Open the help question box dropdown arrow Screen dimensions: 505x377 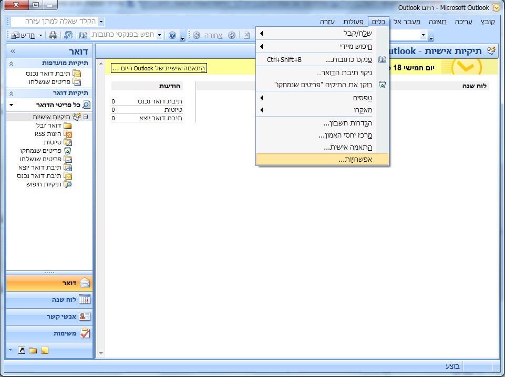click(101, 22)
